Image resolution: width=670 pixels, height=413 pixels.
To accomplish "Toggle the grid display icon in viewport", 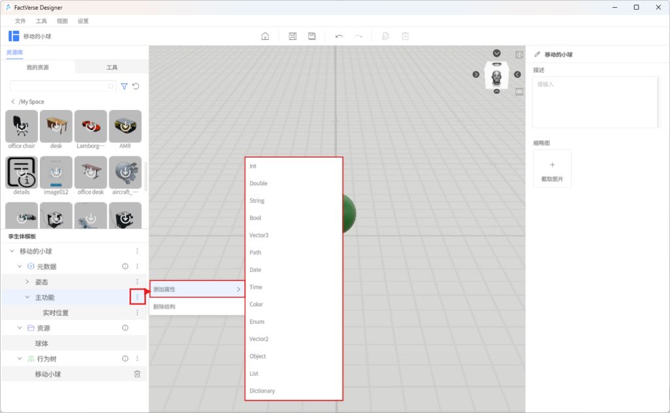I will pyautogui.click(x=520, y=92).
